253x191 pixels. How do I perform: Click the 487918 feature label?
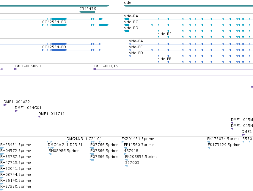[131, 151]
